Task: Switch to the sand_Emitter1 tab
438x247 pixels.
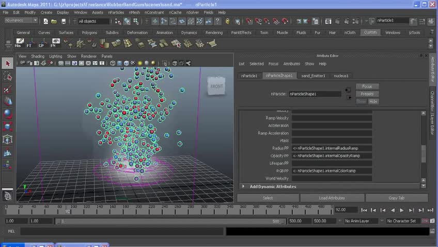Action: (313, 76)
